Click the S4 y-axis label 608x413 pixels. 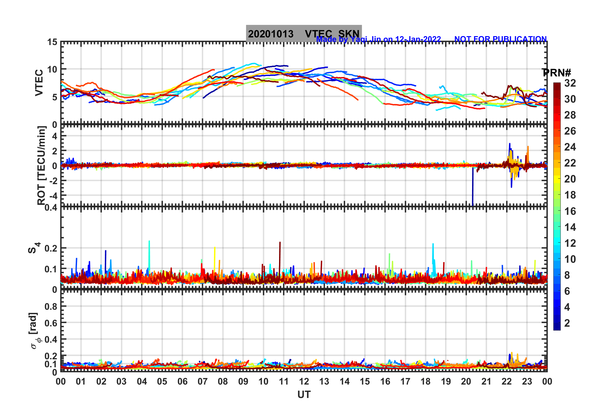click(x=34, y=248)
